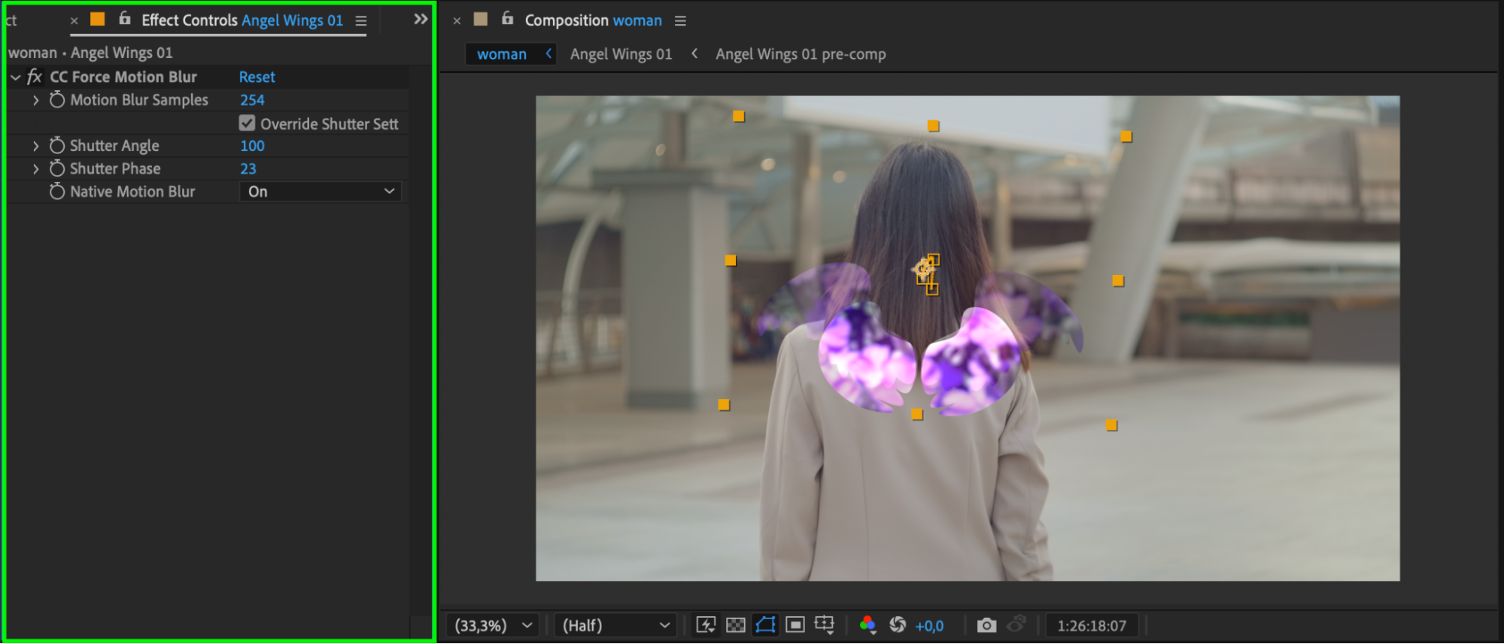
Task: Reset the CC Force Motion Blur effect
Action: coord(257,77)
